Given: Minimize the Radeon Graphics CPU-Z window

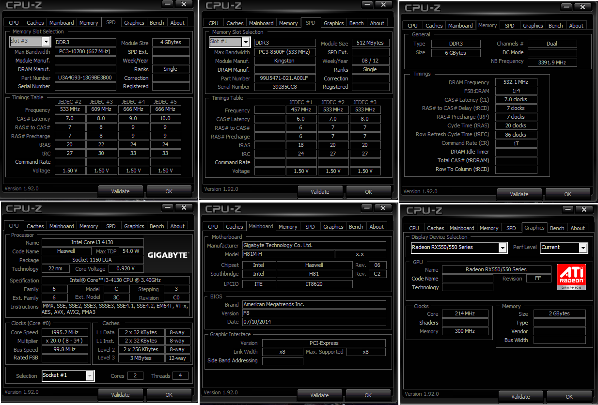Looking at the screenshot, I should (x=567, y=209).
